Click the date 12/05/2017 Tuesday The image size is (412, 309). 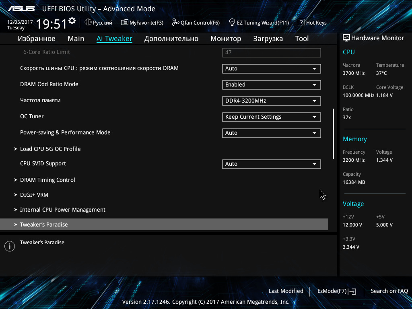(20, 25)
